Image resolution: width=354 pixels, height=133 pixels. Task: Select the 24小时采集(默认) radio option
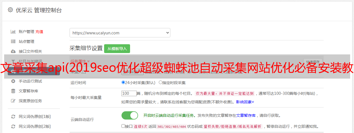[x=123, y=82]
